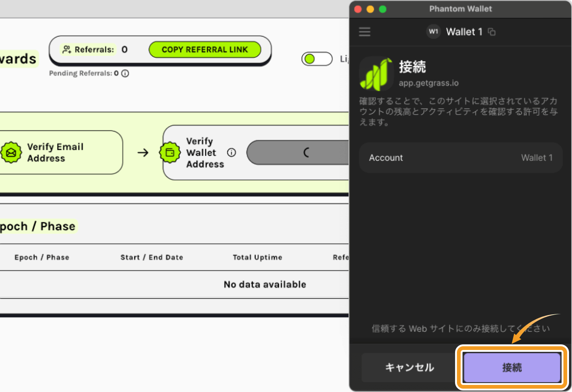Open Pending Referrals info icon
The image size is (572, 392).
coord(125,73)
